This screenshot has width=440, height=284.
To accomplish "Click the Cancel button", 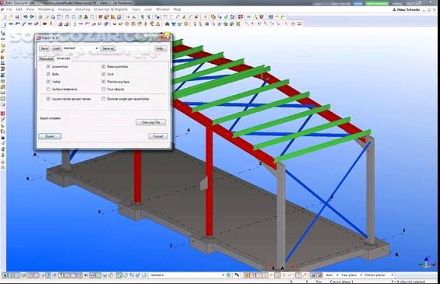I will coord(158,136).
